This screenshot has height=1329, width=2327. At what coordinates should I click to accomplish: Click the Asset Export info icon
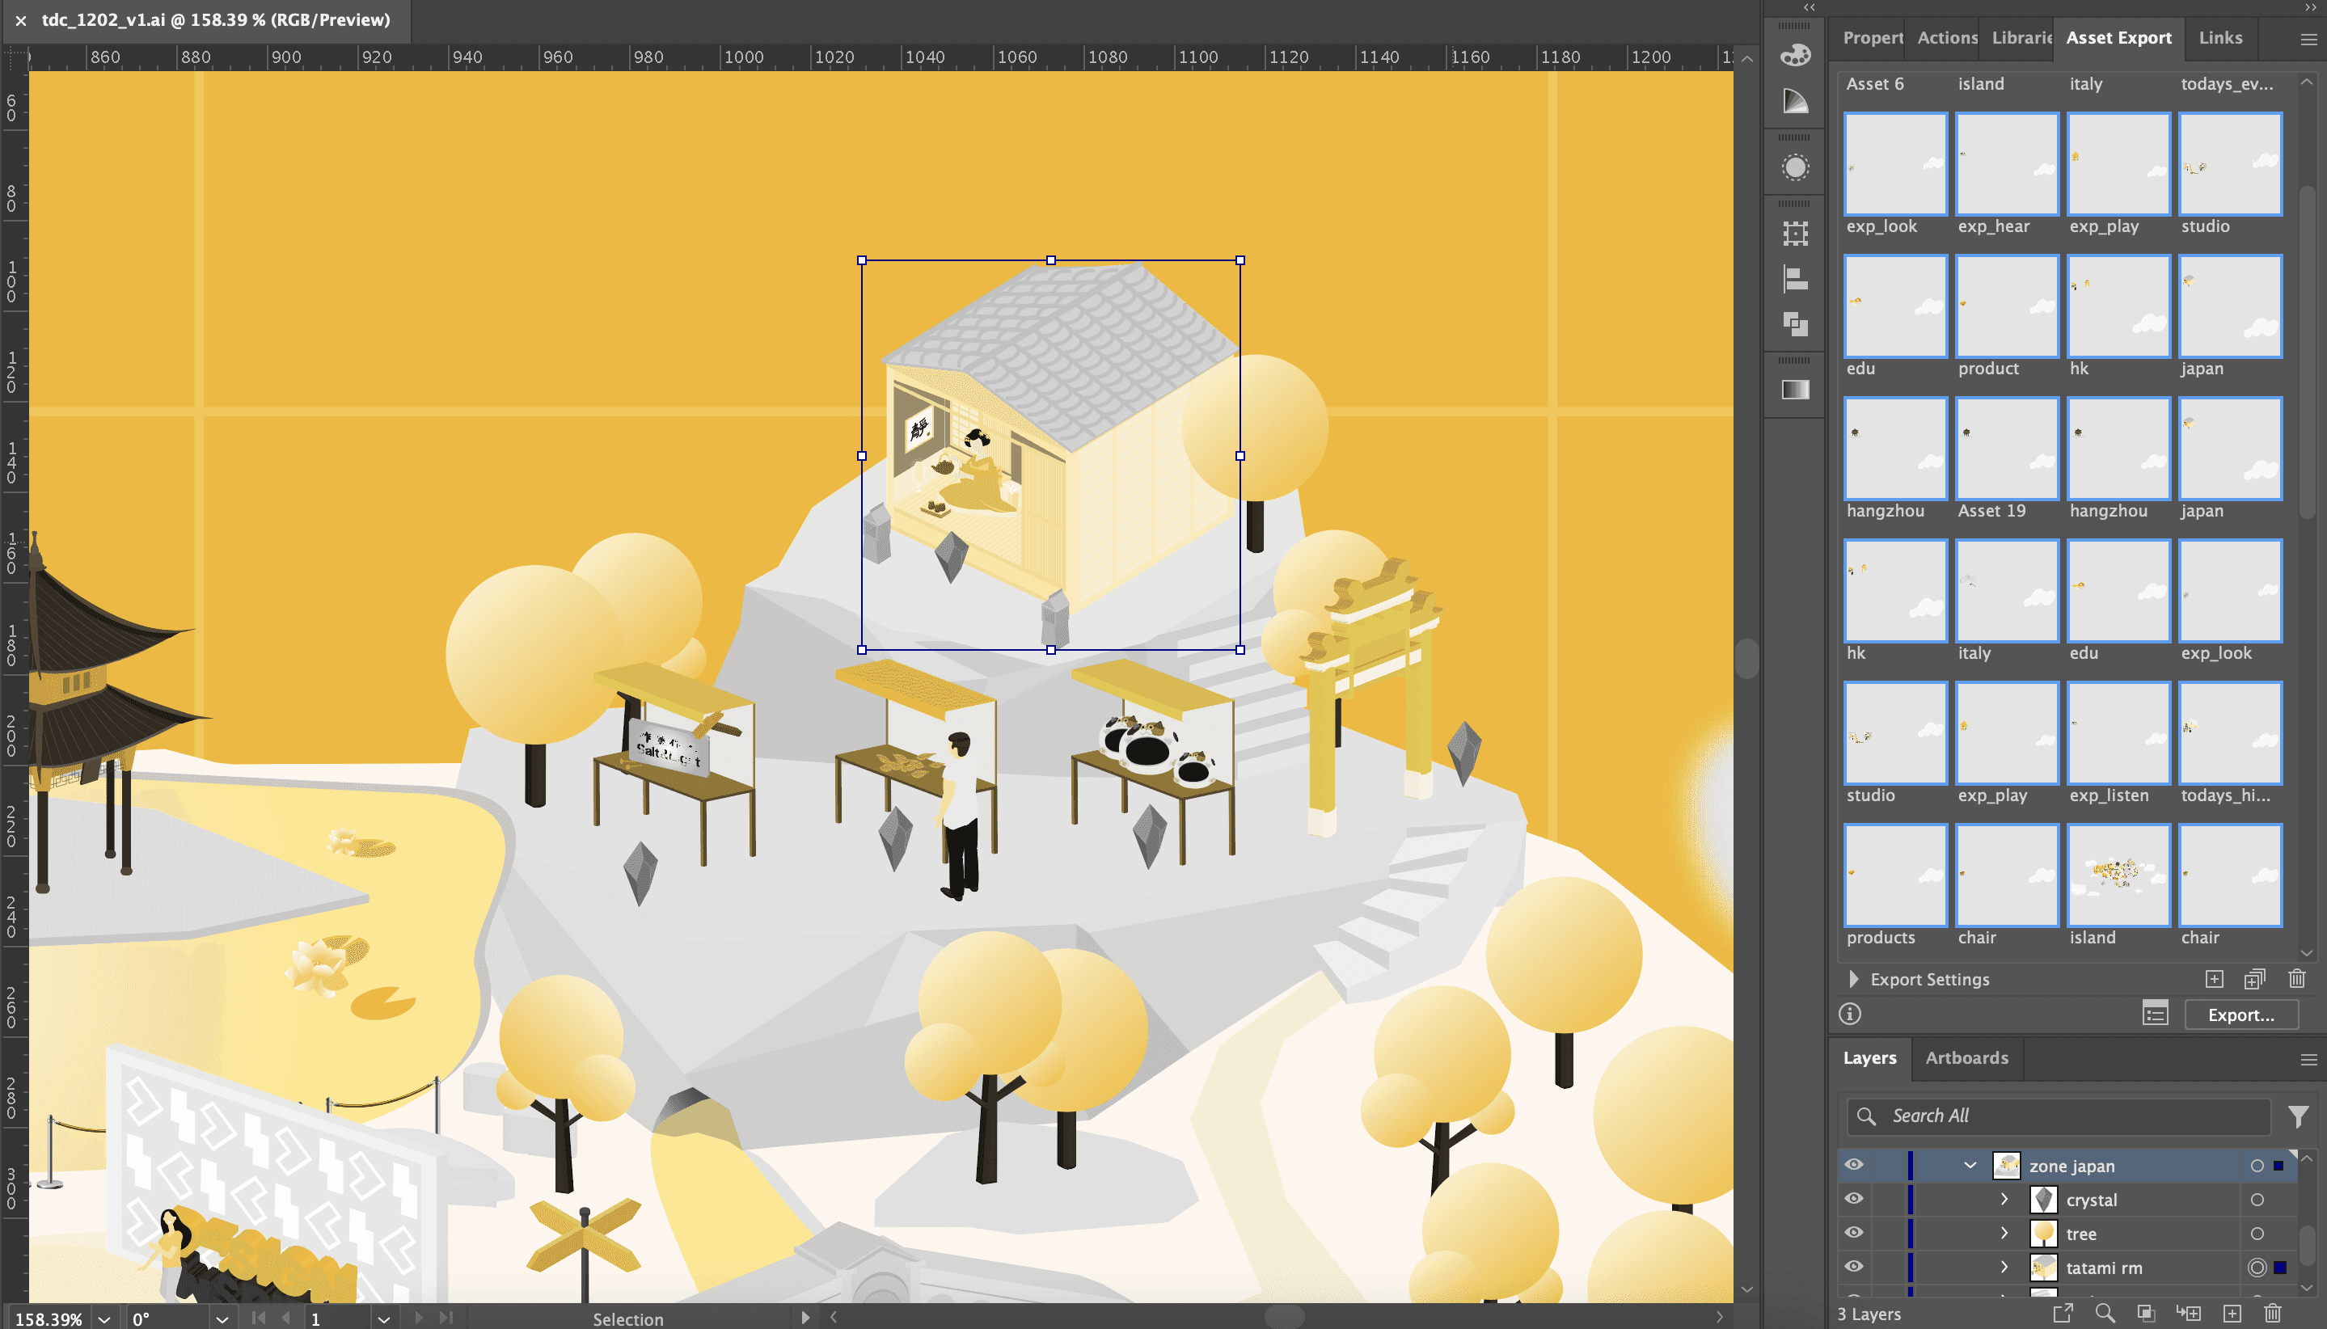1849,1014
